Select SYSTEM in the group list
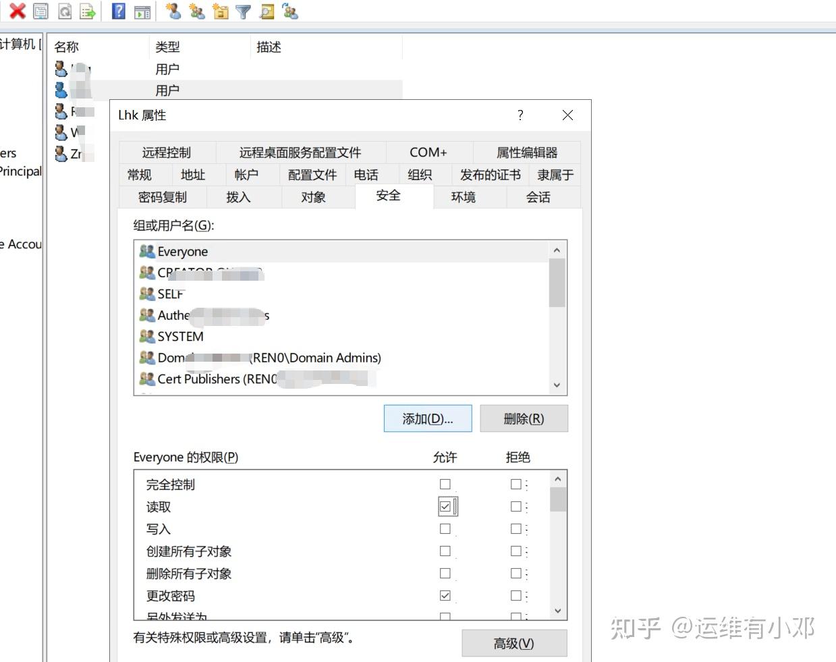This screenshot has height=662, width=836. pos(181,336)
